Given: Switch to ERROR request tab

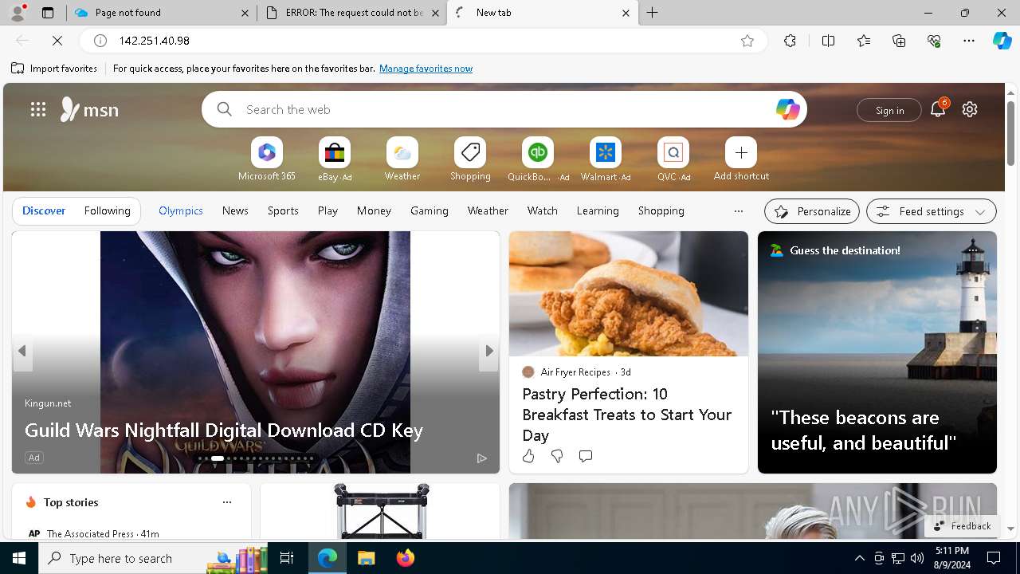Looking at the screenshot, I should point(352,13).
